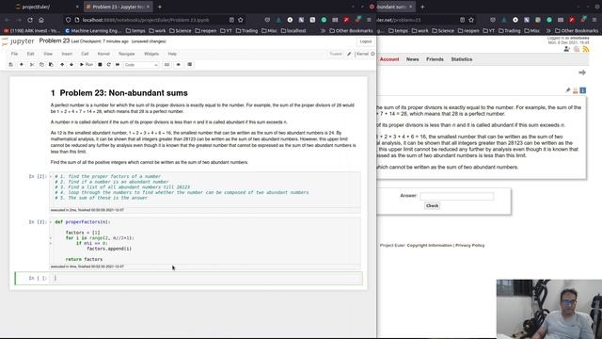Image resolution: width=602 pixels, height=339 pixels.
Task: Reload the page in the left browser
Action: pyautogui.click(x=30, y=20)
